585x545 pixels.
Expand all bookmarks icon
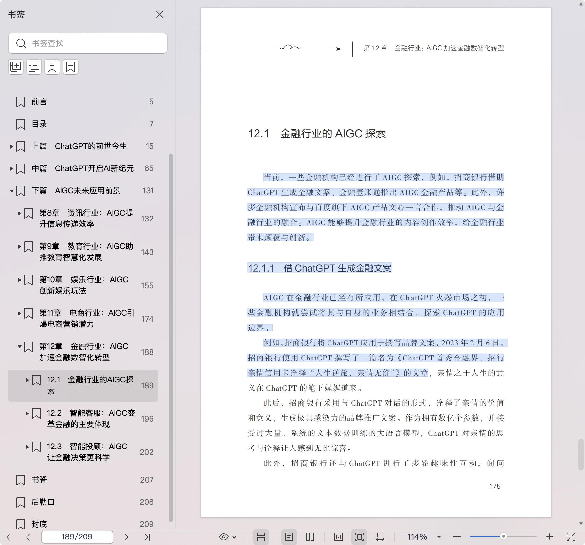coord(16,67)
